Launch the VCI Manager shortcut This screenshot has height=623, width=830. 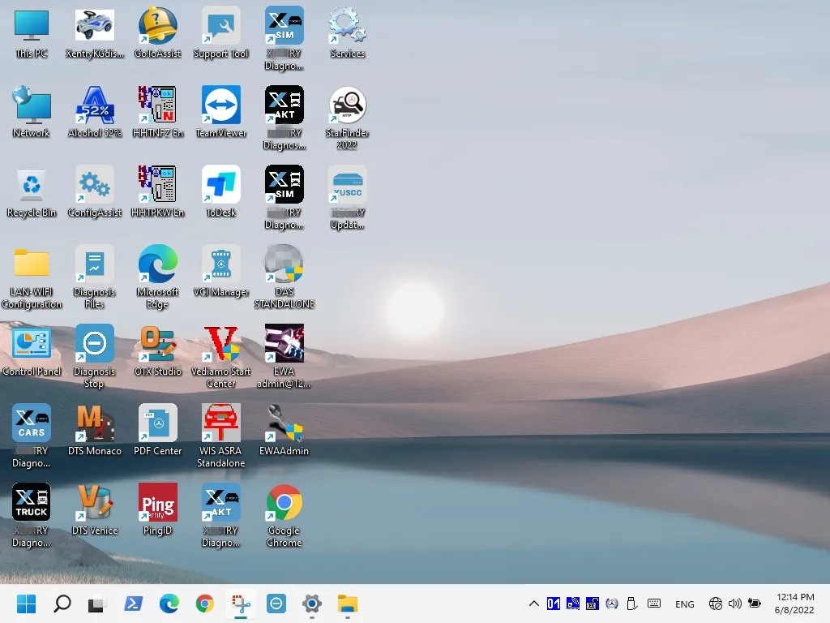click(x=220, y=265)
